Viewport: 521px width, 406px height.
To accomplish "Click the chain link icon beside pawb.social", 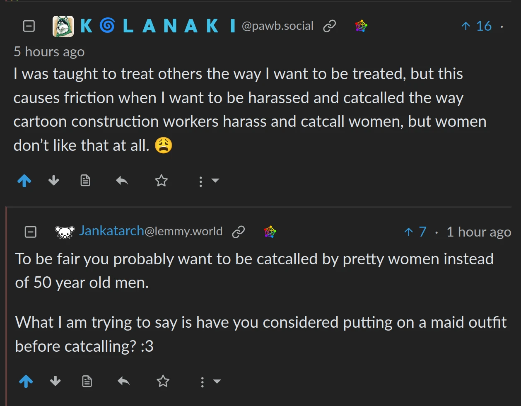I will click(329, 26).
